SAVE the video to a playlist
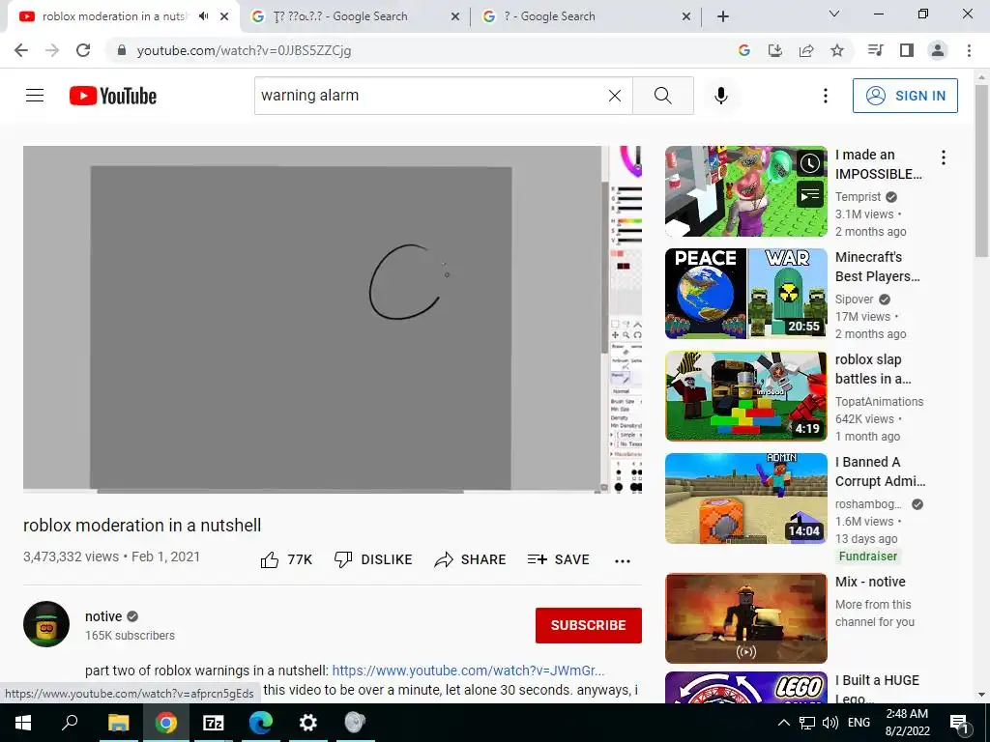 point(558,559)
